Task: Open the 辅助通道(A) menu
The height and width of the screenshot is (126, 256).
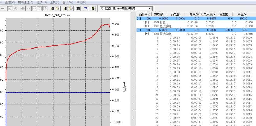Action: (26, 2)
